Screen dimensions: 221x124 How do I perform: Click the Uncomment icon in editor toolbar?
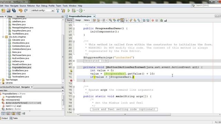[x=165, y=20]
